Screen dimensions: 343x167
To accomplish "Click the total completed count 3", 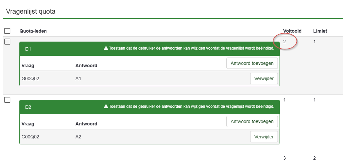I will (285, 158).
